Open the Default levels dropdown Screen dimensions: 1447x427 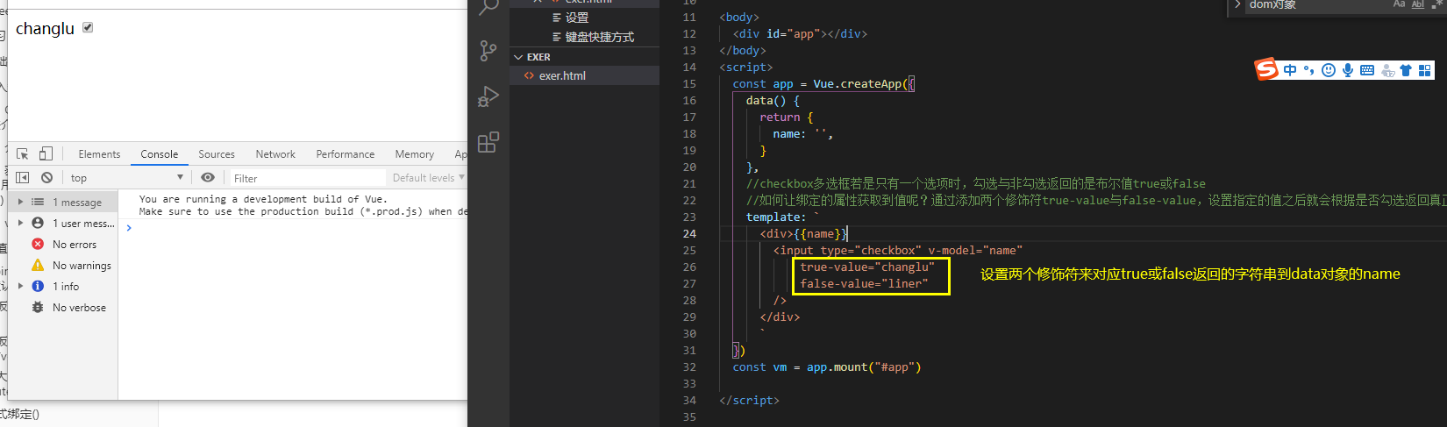[x=428, y=178]
